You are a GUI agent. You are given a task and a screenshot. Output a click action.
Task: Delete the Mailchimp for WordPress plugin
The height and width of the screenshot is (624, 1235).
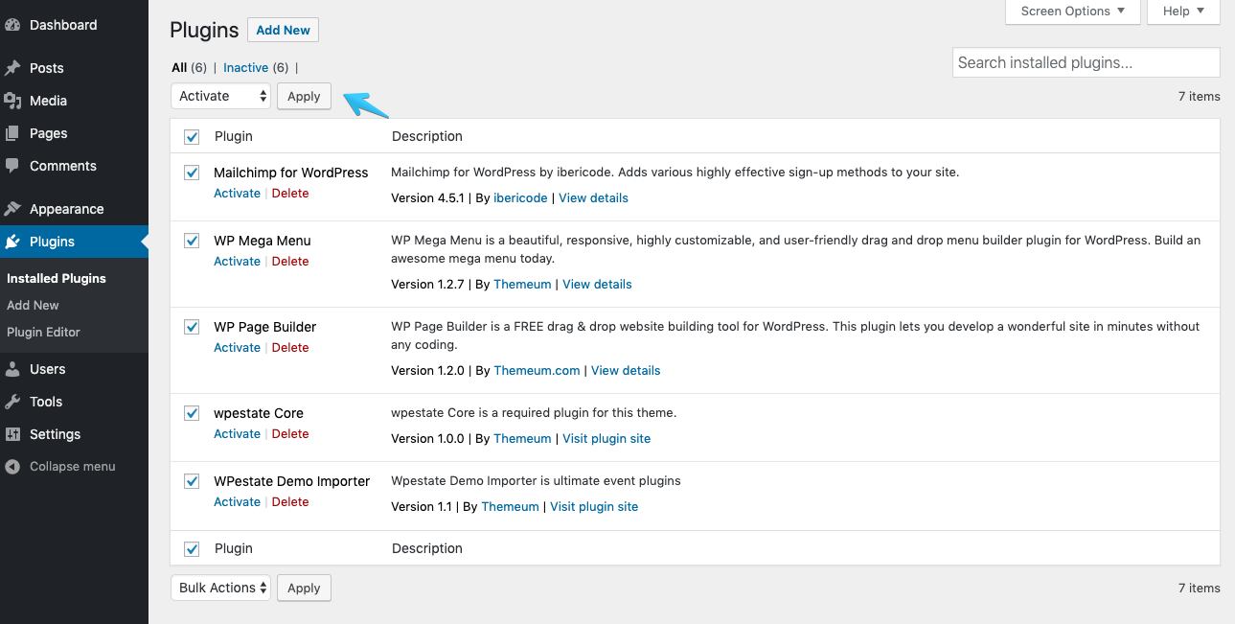(x=290, y=194)
